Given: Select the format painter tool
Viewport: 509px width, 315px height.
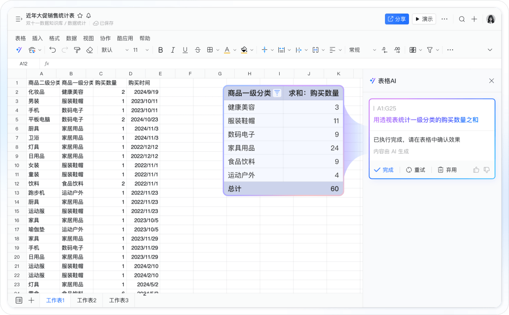Looking at the screenshot, I should point(77,50).
